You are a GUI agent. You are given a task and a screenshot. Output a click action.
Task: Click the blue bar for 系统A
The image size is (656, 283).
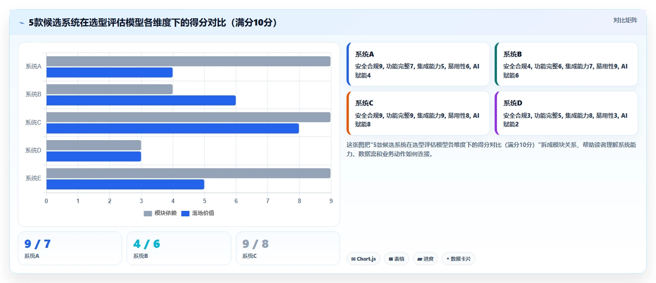[109, 73]
